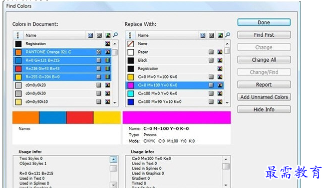The image size is (326, 188).
Task: Generate a color Report
Action: (264, 85)
